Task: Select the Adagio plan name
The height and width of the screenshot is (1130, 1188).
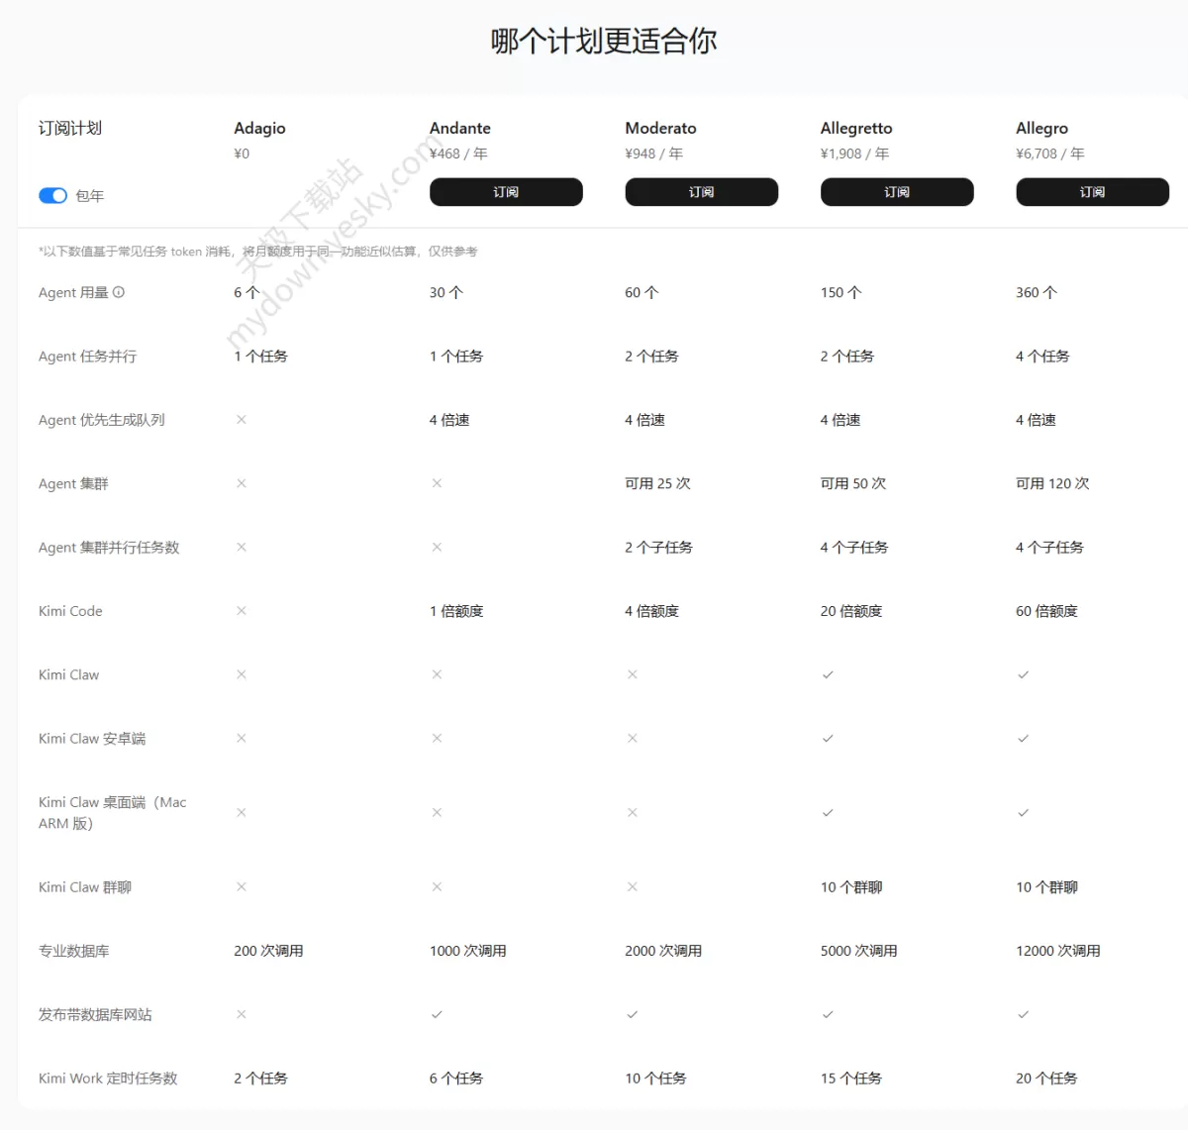Action: 259,129
